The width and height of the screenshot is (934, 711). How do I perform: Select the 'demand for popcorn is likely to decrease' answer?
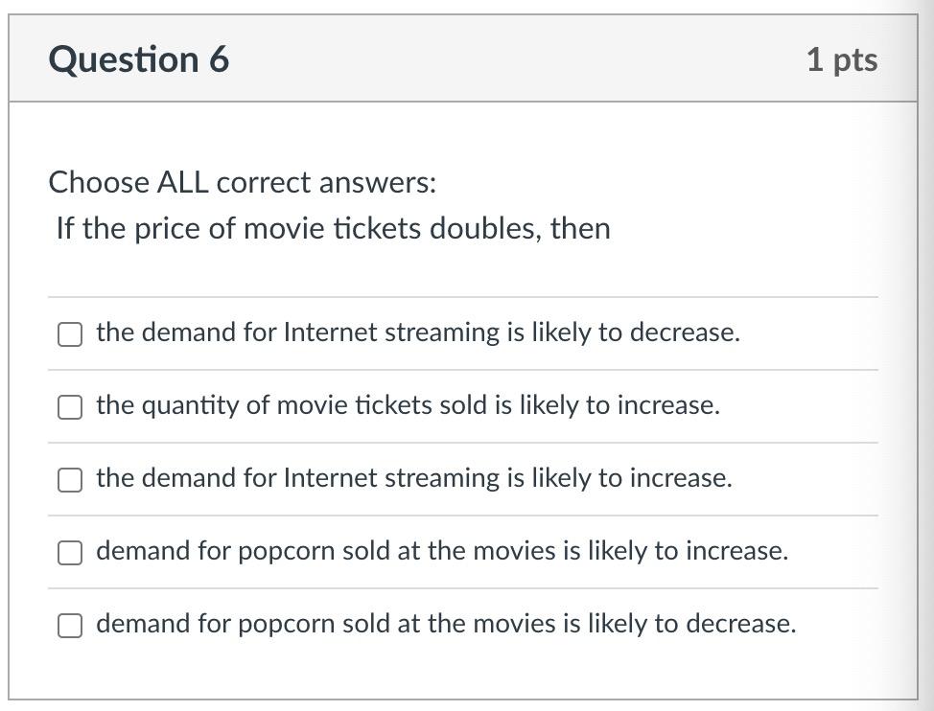click(x=70, y=625)
